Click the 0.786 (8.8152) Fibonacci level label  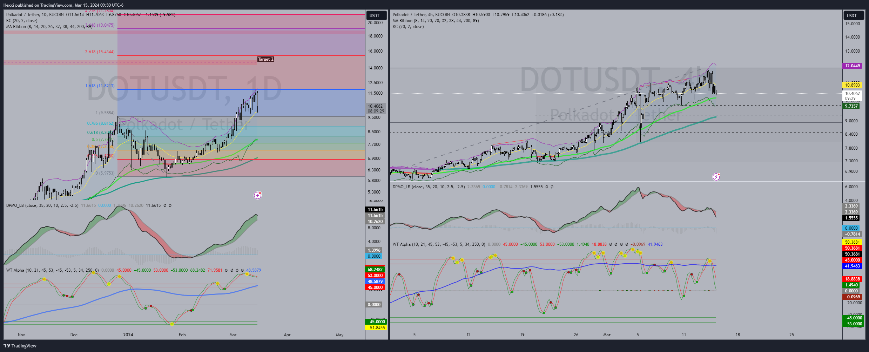100,123
